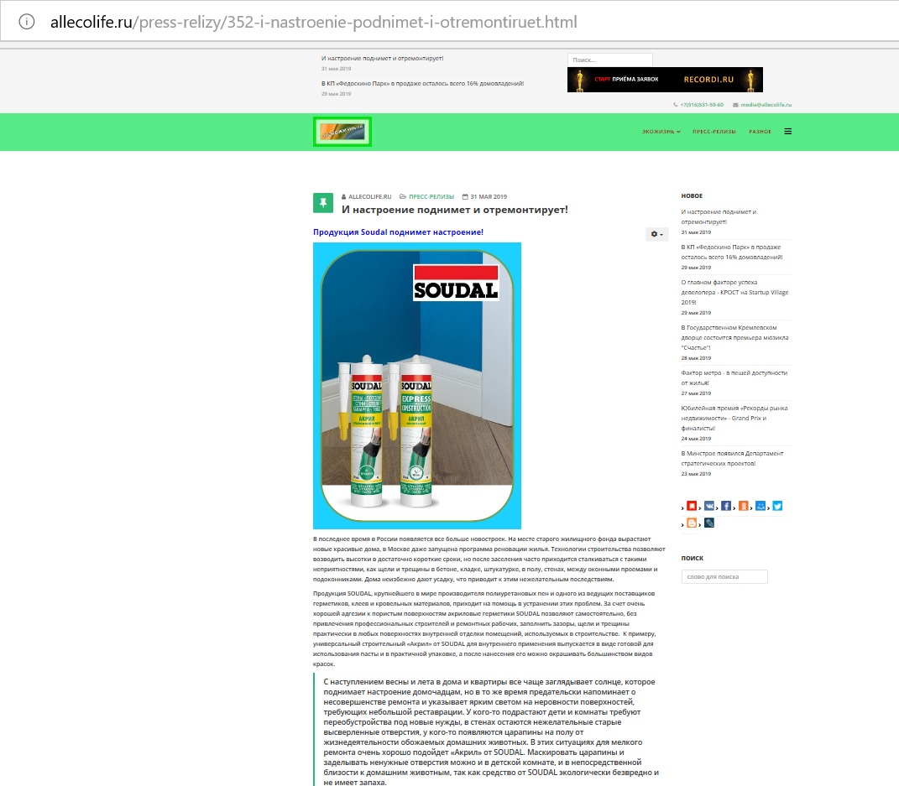899x786 pixels.
Task: Click the envelope icon in the header contacts
Action: click(735, 105)
